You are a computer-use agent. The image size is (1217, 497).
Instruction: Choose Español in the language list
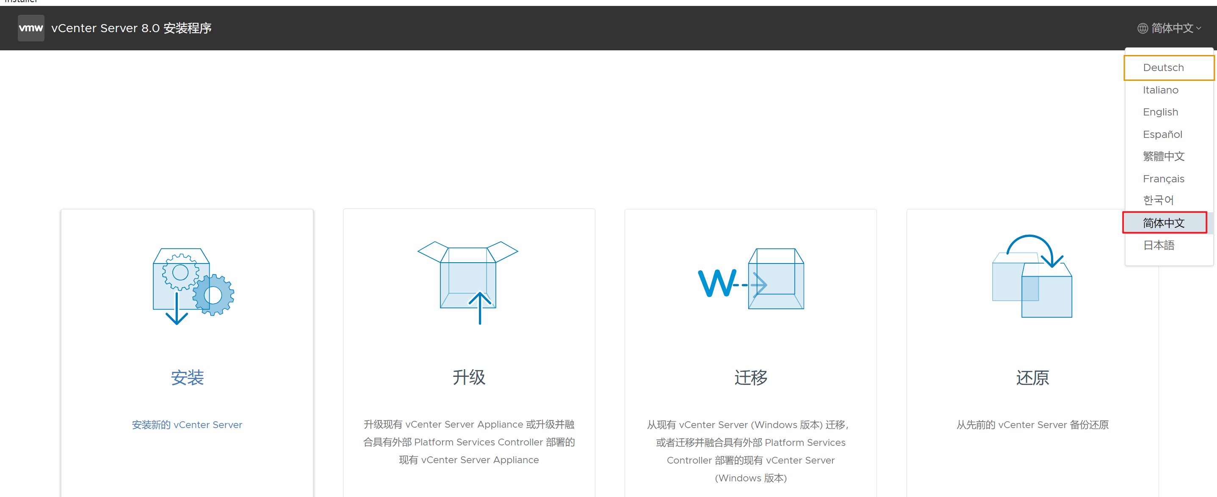click(x=1162, y=134)
